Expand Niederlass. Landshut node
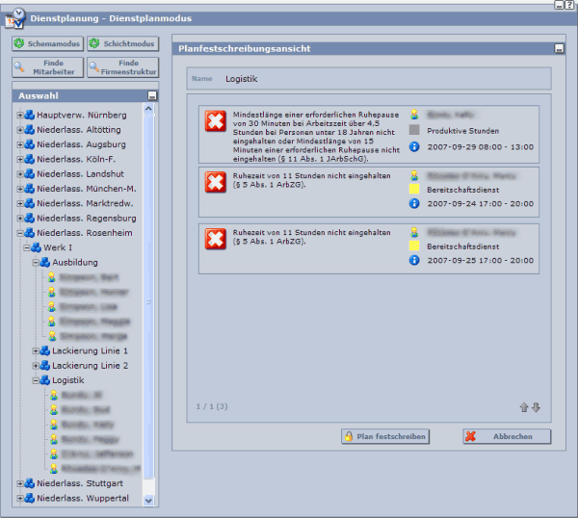 20,174
